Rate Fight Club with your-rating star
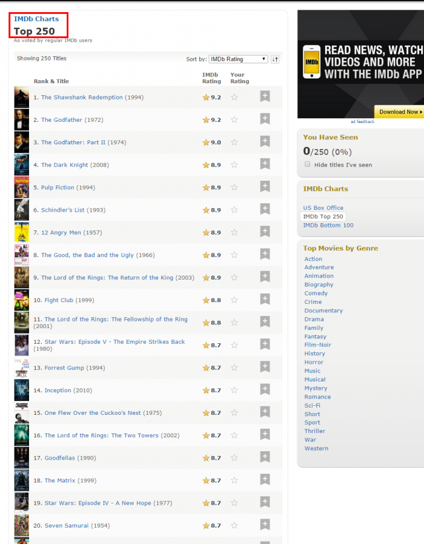The width and height of the screenshot is (424, 544). [x=234, y=300]
